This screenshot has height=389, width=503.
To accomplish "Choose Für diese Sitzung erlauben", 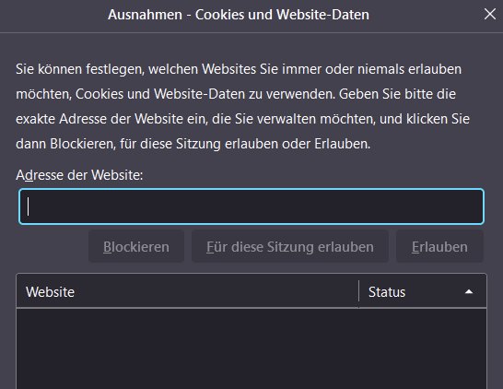I will (x=290, y=246).
